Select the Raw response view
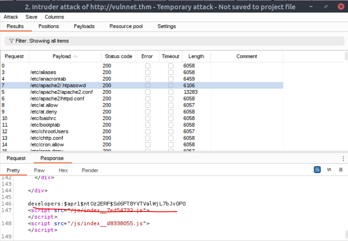Screen dimensions: 348x241 [39, 170]
